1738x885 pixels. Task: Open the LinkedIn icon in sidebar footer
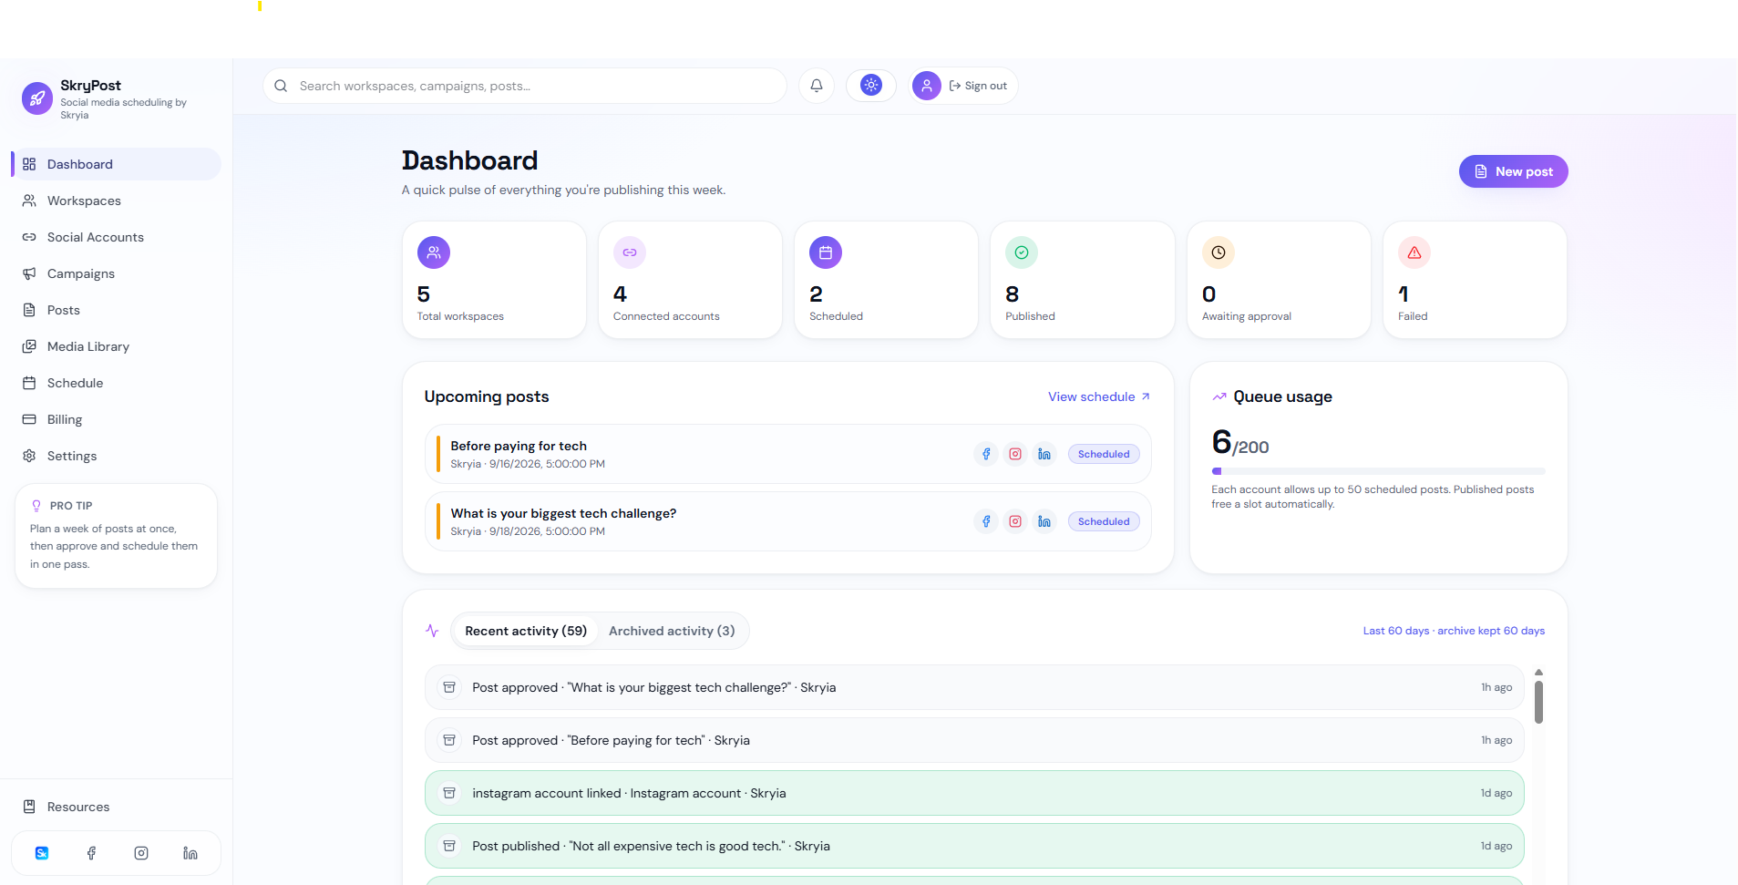[190, 853]
